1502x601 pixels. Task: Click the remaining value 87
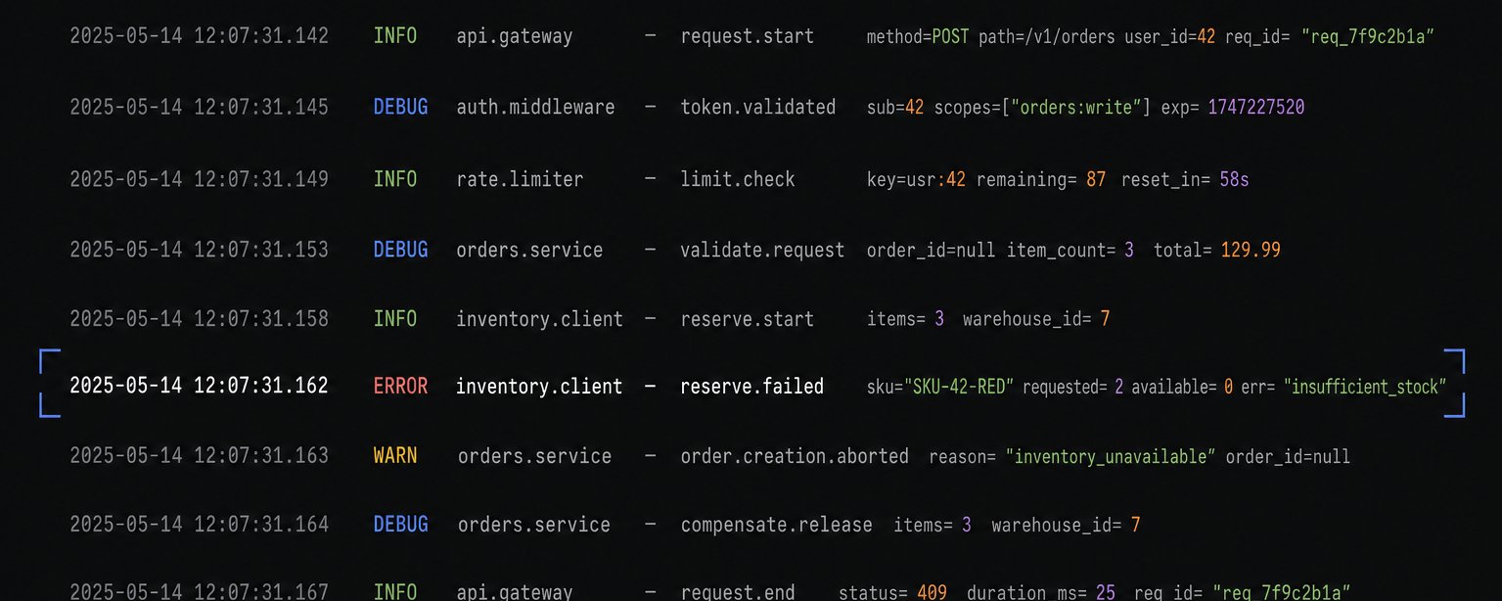click(x=1096, y=180)
